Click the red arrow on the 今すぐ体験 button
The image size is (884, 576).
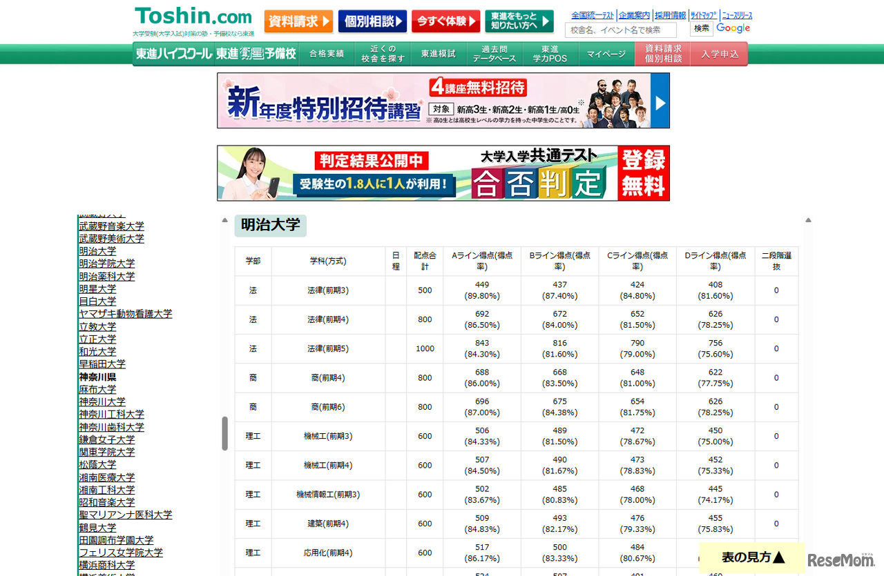[472, 21]
